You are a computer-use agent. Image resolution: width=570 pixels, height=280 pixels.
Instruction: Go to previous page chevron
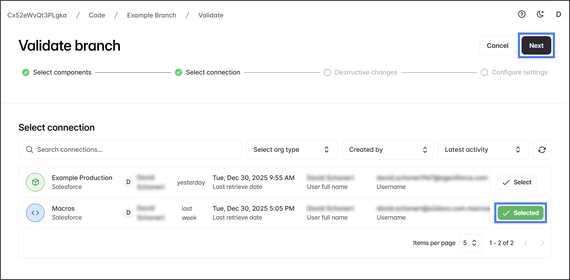point(526,243)
